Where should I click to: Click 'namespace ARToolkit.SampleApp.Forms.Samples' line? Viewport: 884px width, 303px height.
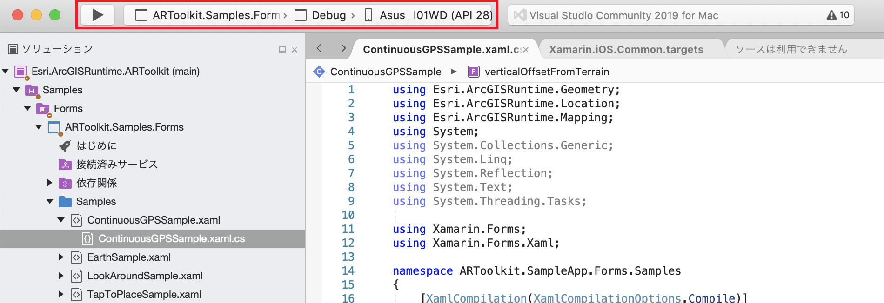(537, 271)
